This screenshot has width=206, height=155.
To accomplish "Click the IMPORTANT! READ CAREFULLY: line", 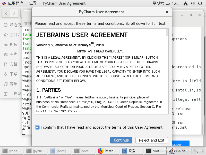I will pyautogui.click(x=100, y=51).
